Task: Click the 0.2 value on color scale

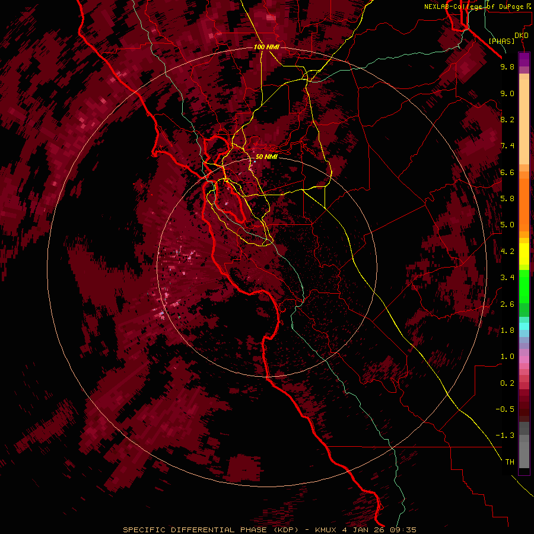Action: (x=507, y=383)
